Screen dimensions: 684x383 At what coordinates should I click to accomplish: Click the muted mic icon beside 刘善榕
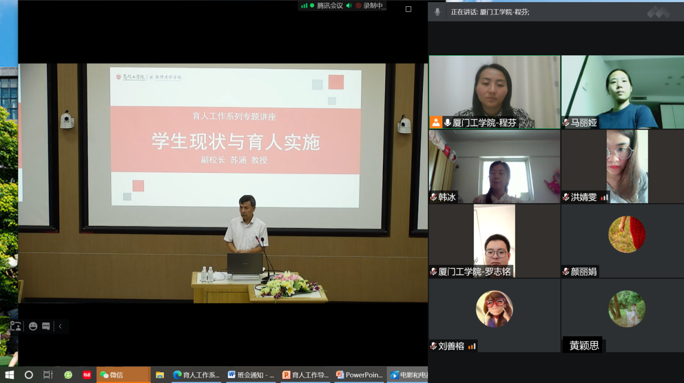pyautogui.click(x=433, y=346)
